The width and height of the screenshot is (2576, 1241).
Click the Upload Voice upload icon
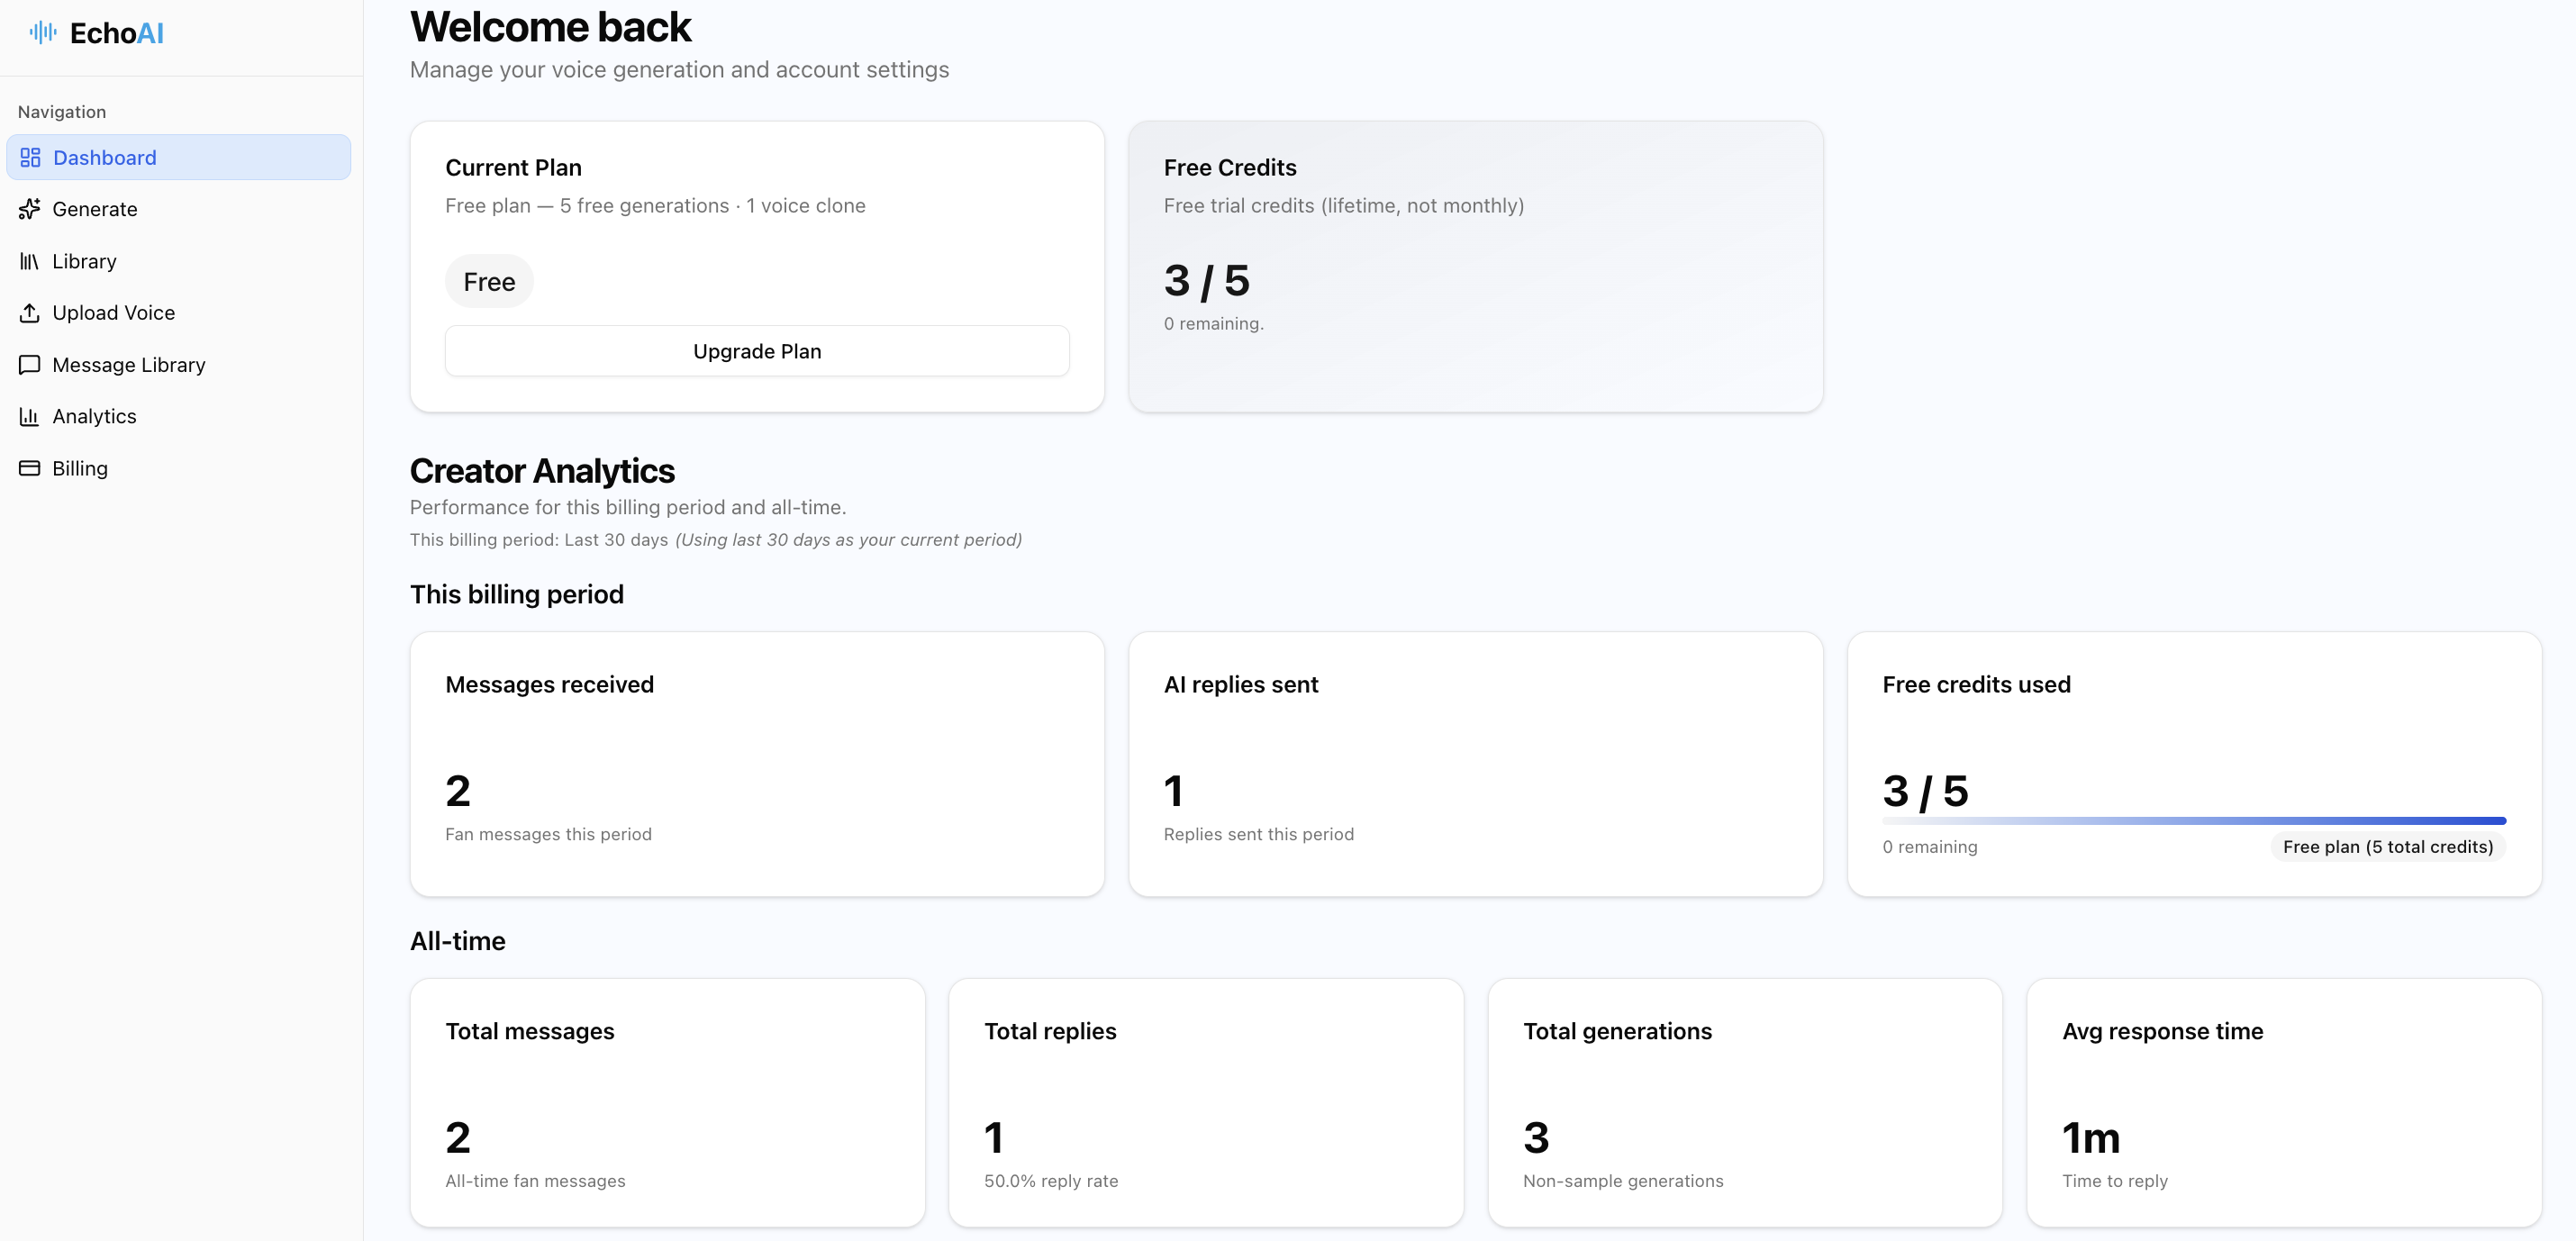point(29,312)
